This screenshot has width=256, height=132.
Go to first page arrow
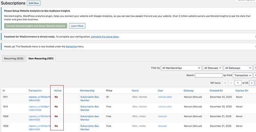point(225,83)
